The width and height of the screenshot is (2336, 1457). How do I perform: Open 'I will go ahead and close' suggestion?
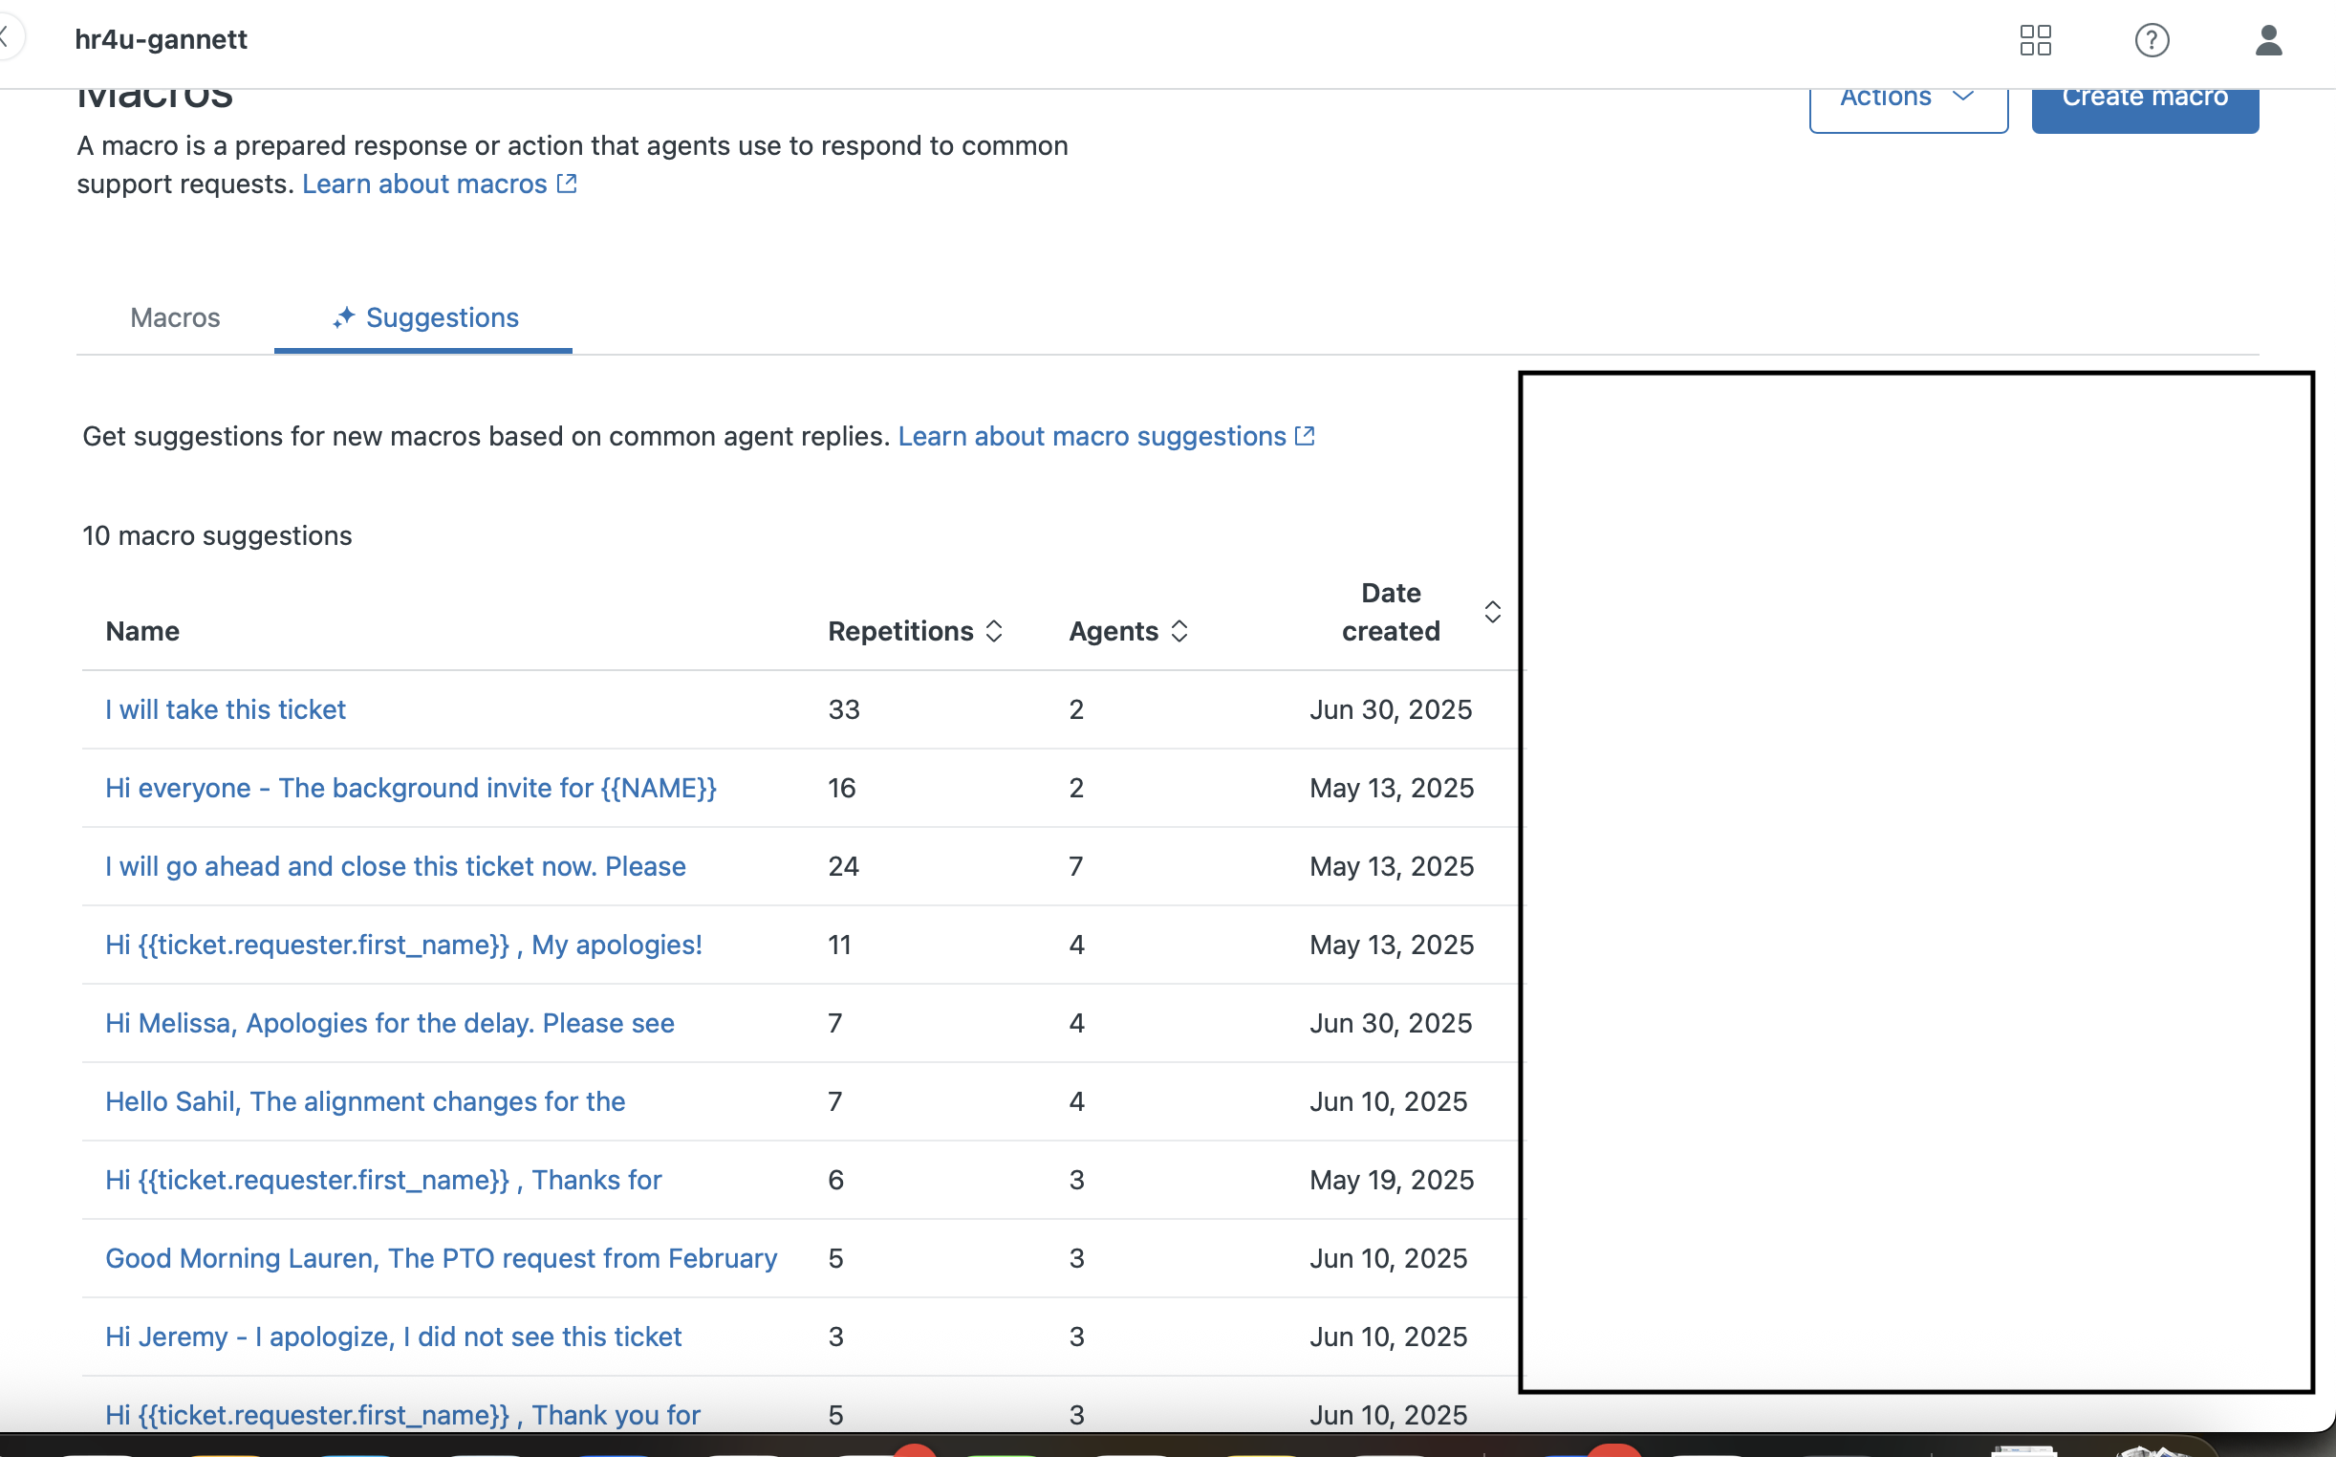point(395,866)
